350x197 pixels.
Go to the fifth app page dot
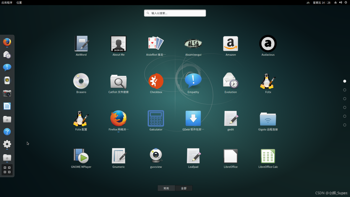[345, 116]
